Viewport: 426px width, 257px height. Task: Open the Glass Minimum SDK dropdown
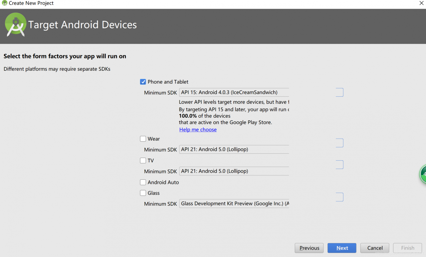234,203
